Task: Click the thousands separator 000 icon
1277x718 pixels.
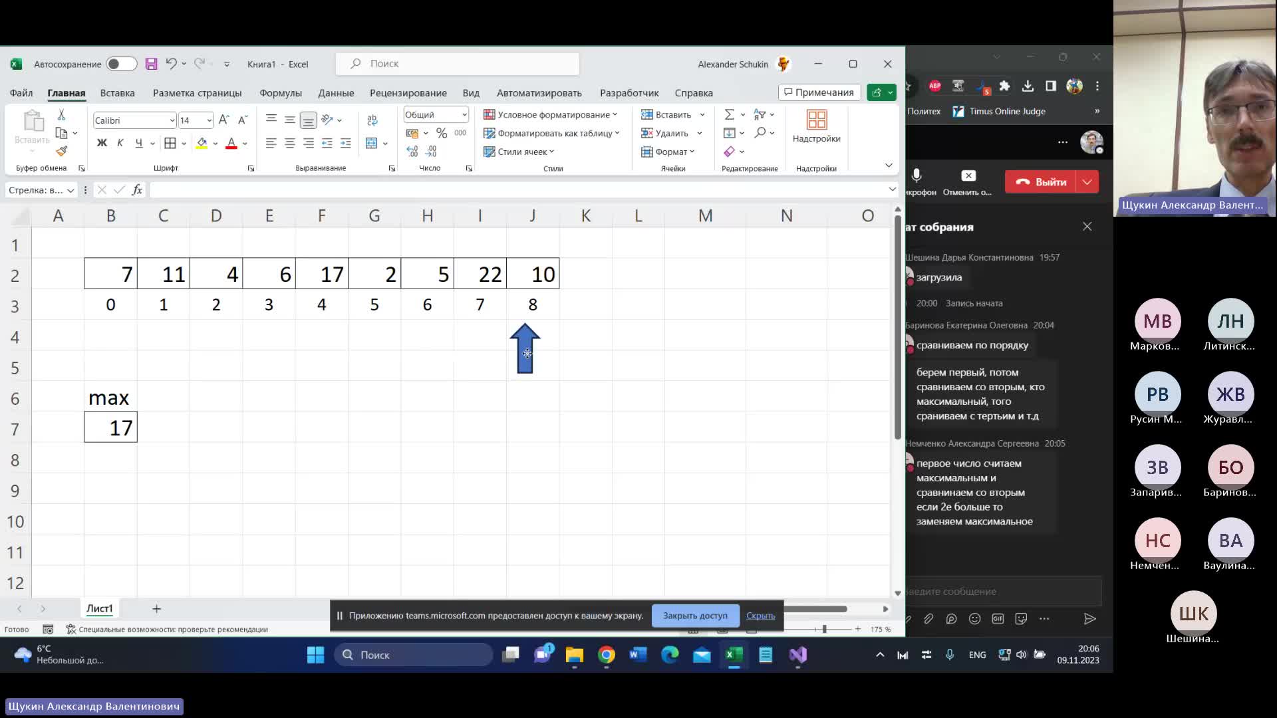Action: (x=460, y=133)
